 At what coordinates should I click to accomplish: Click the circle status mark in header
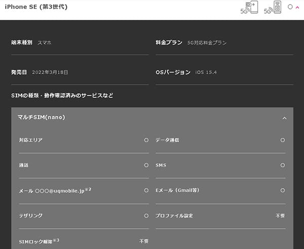[290, 7]
